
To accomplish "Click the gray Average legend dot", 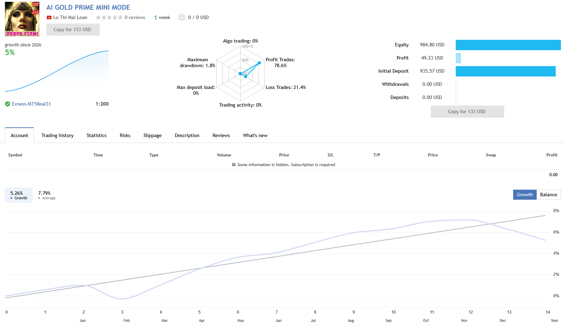I will (x=40, y=198).
